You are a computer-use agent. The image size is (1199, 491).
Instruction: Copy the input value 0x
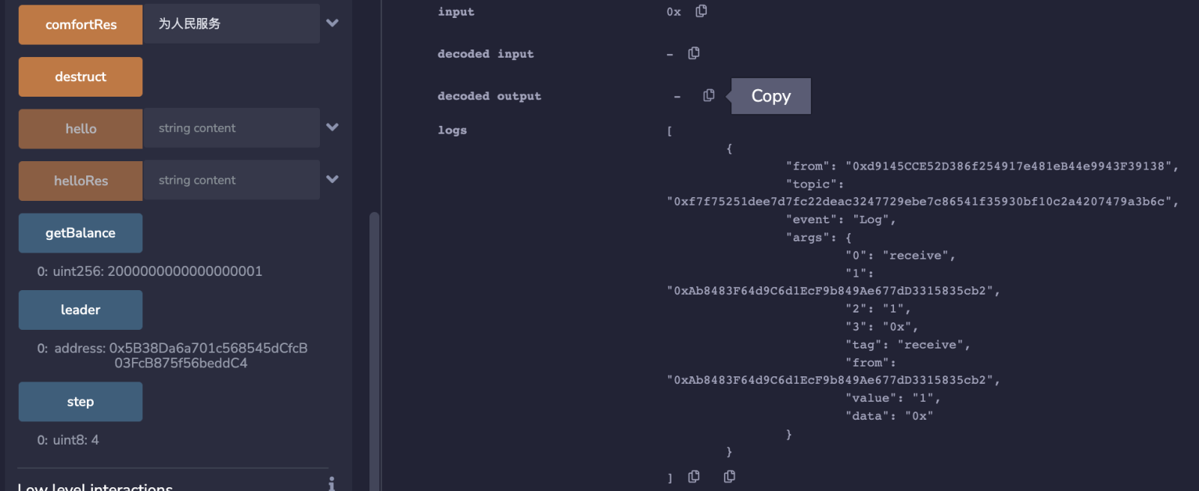(701, 11)
